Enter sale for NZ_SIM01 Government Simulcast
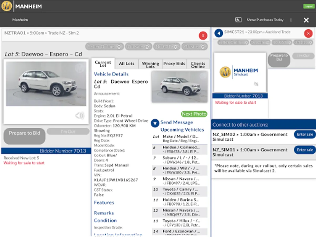Viewport: 316px width, 237px height. [x=305, y=150]
